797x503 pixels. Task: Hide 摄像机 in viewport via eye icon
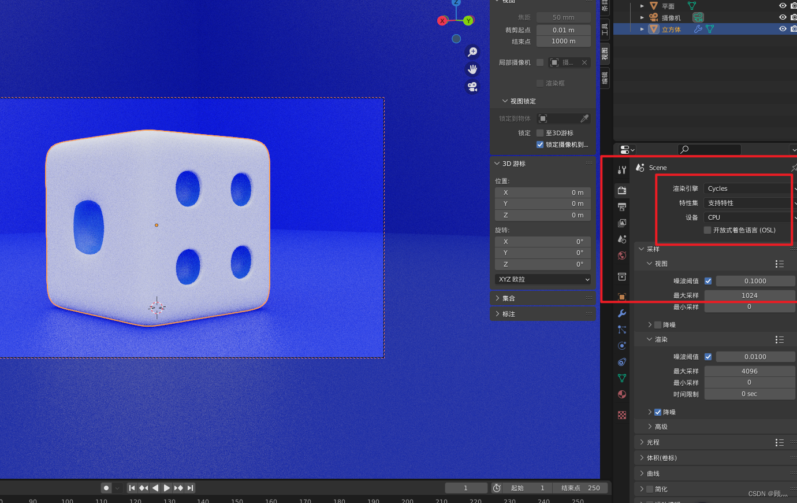tap(783, 17)
